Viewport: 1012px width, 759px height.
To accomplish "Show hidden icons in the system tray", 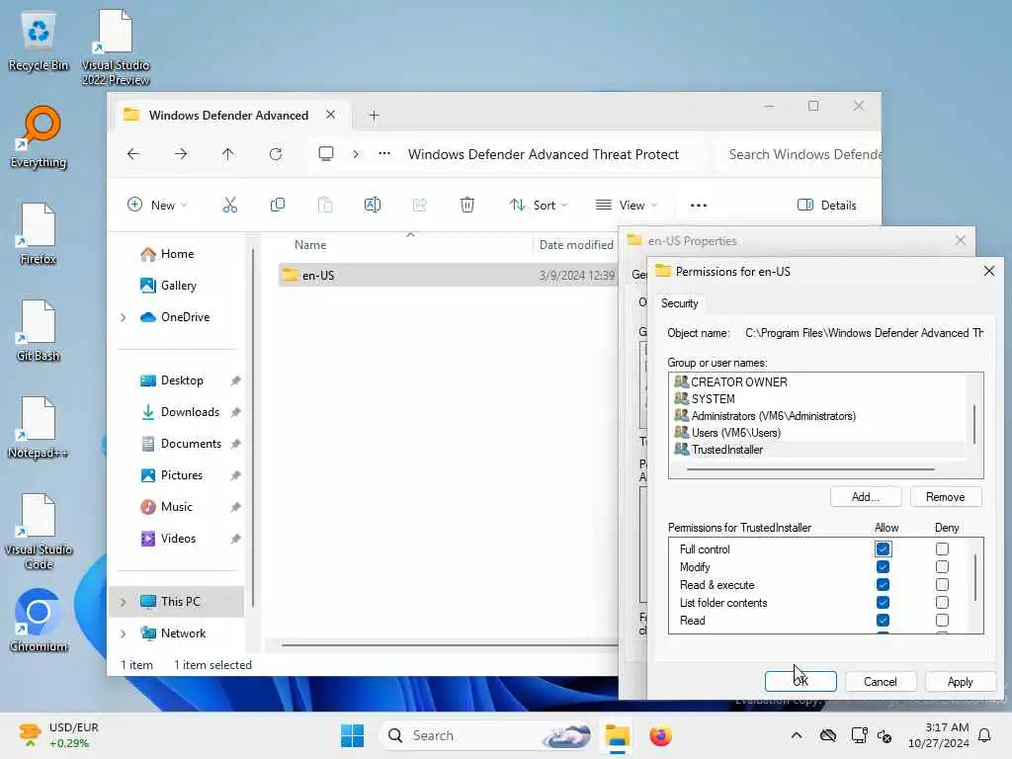I will coord(797,735).
